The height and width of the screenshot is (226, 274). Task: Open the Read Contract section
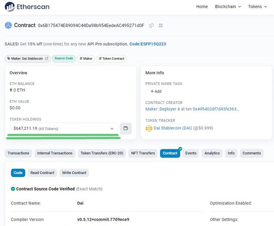(x=42, y=173)
